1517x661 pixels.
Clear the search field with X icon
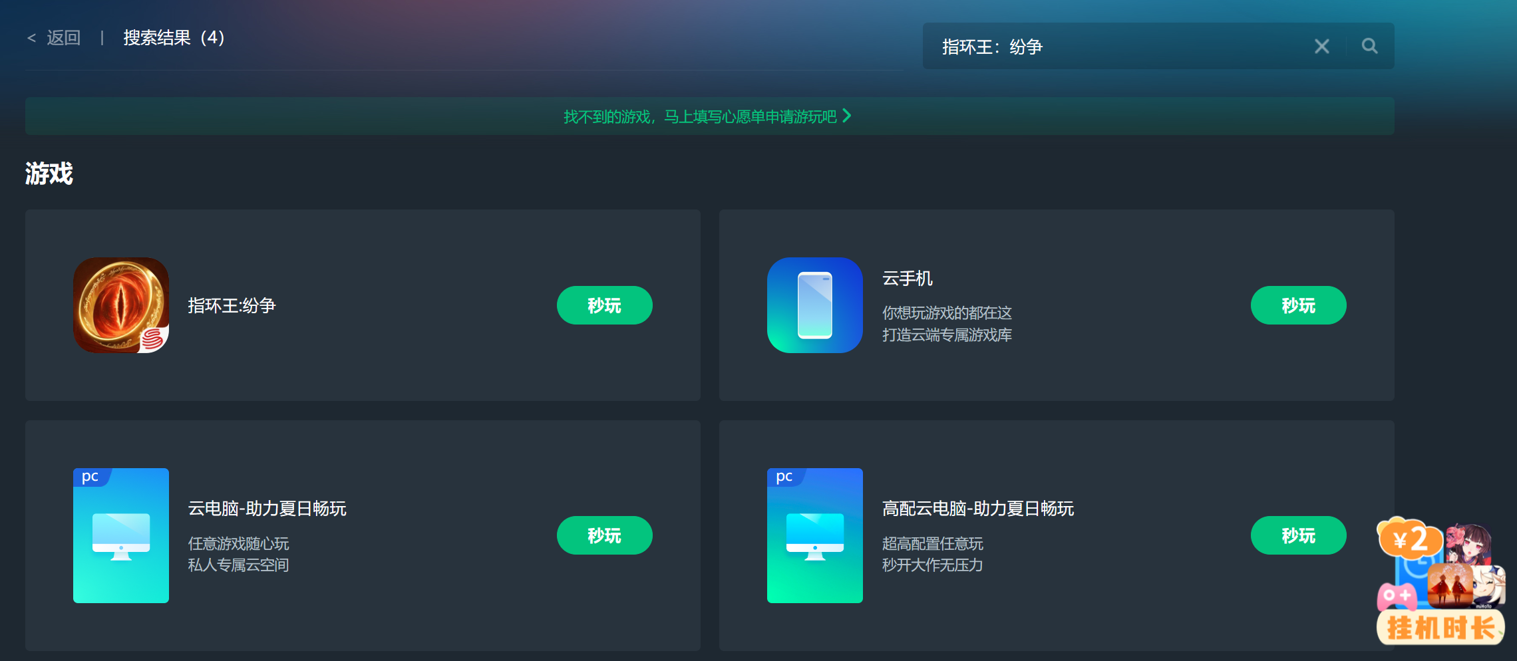coord(1322,46)
